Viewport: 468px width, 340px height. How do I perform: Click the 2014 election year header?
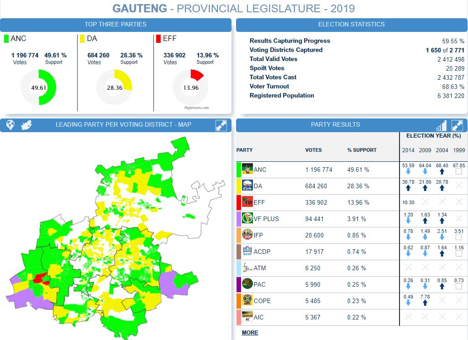[408, 150]
